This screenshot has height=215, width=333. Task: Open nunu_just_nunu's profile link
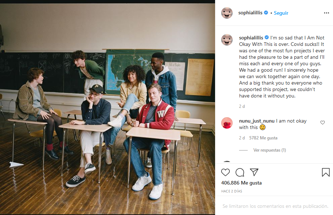[257, 121]
